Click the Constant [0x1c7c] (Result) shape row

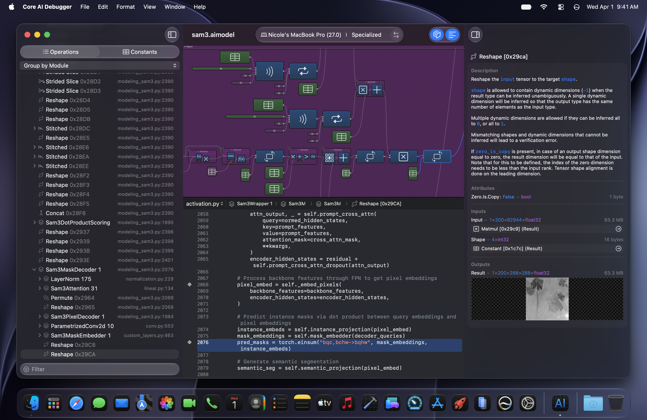pyautogui.click(x=547, y=248)
